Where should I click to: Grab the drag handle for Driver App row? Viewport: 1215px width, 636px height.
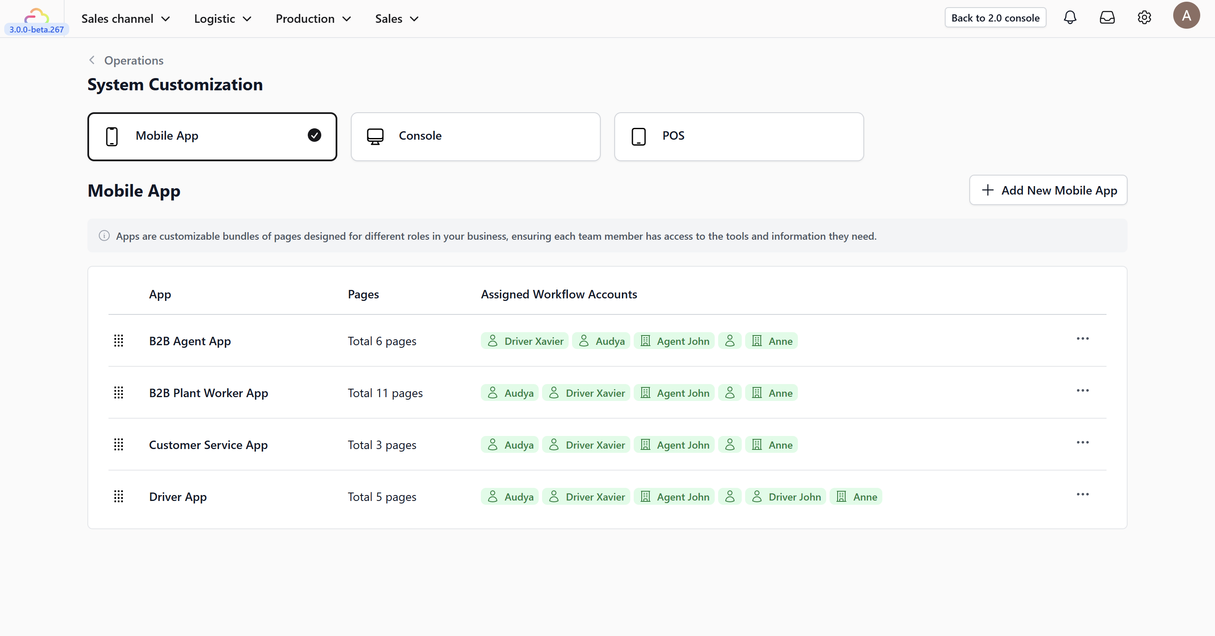tap(119, 496)
